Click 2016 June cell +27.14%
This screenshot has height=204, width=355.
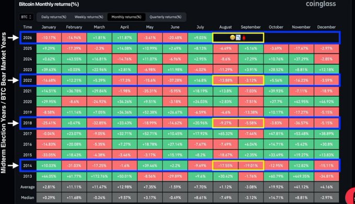(x=175, y=144)
